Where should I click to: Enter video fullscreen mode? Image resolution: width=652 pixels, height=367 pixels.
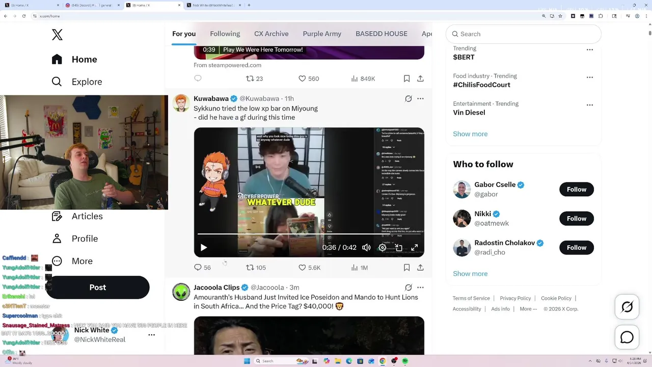[415, 247]
